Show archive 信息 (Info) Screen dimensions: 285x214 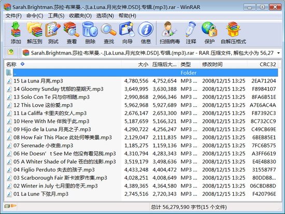pyautogui.click(x=146, y=33)
